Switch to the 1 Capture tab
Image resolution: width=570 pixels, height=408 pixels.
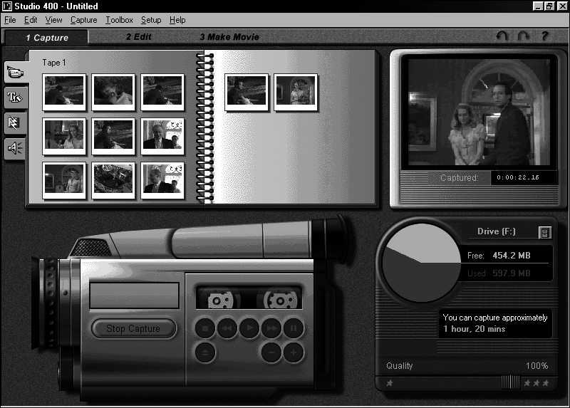46,38
